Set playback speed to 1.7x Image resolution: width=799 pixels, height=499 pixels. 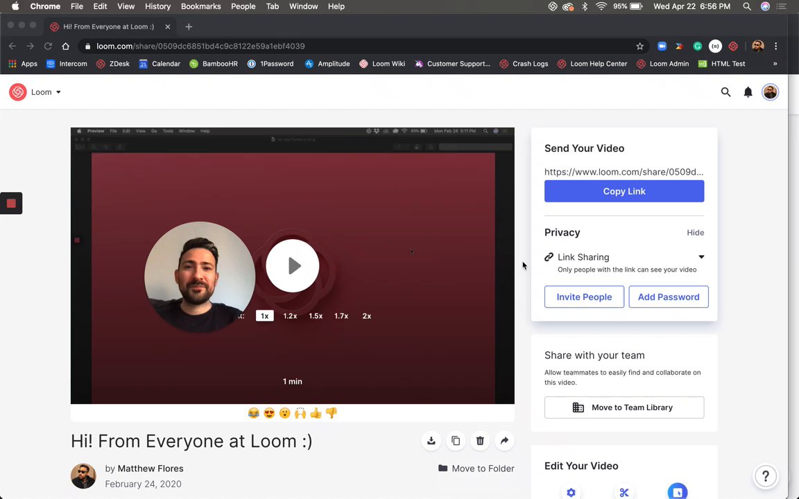point(341,316)
